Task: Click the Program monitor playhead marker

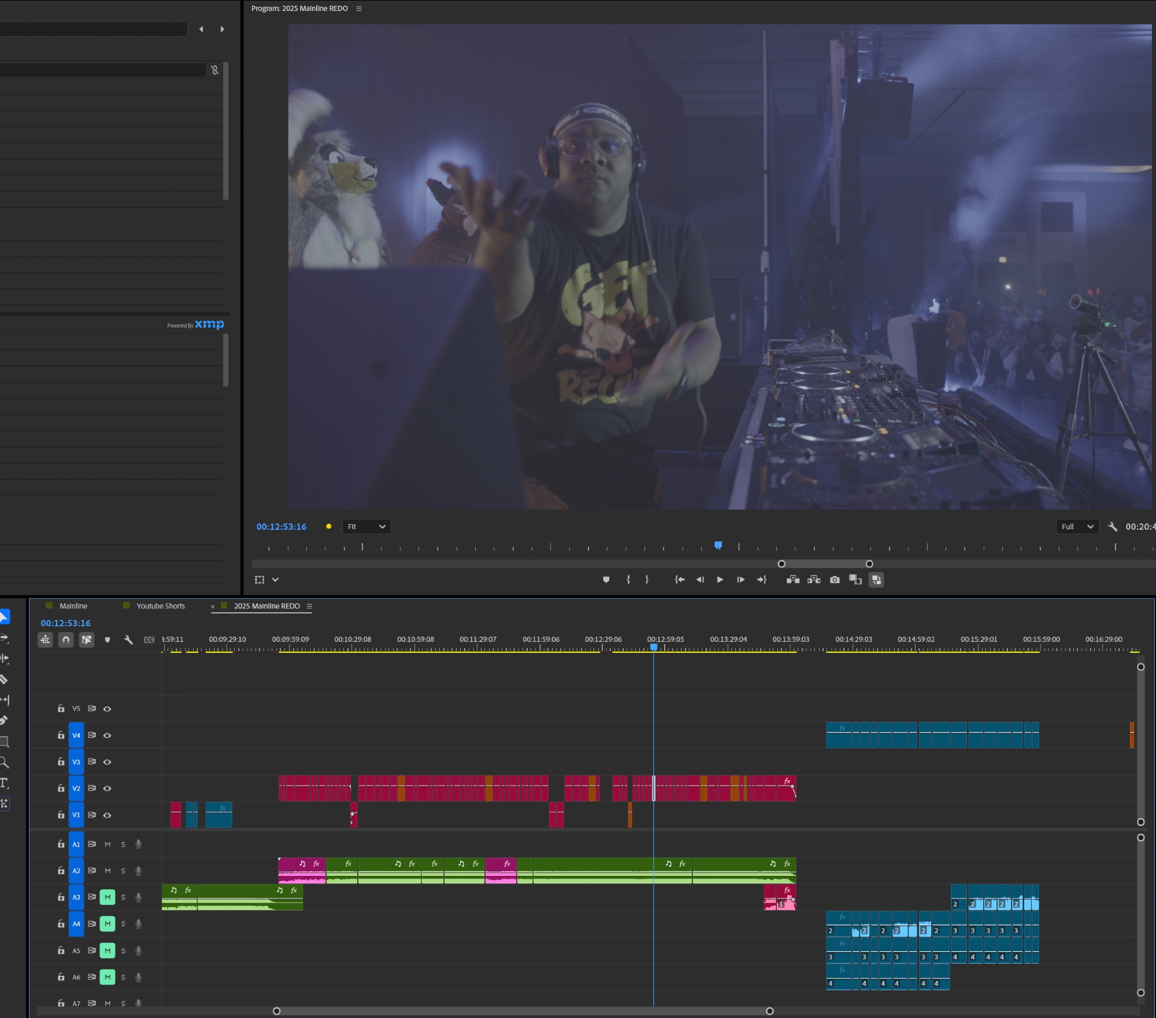Action: coord(718,545)
